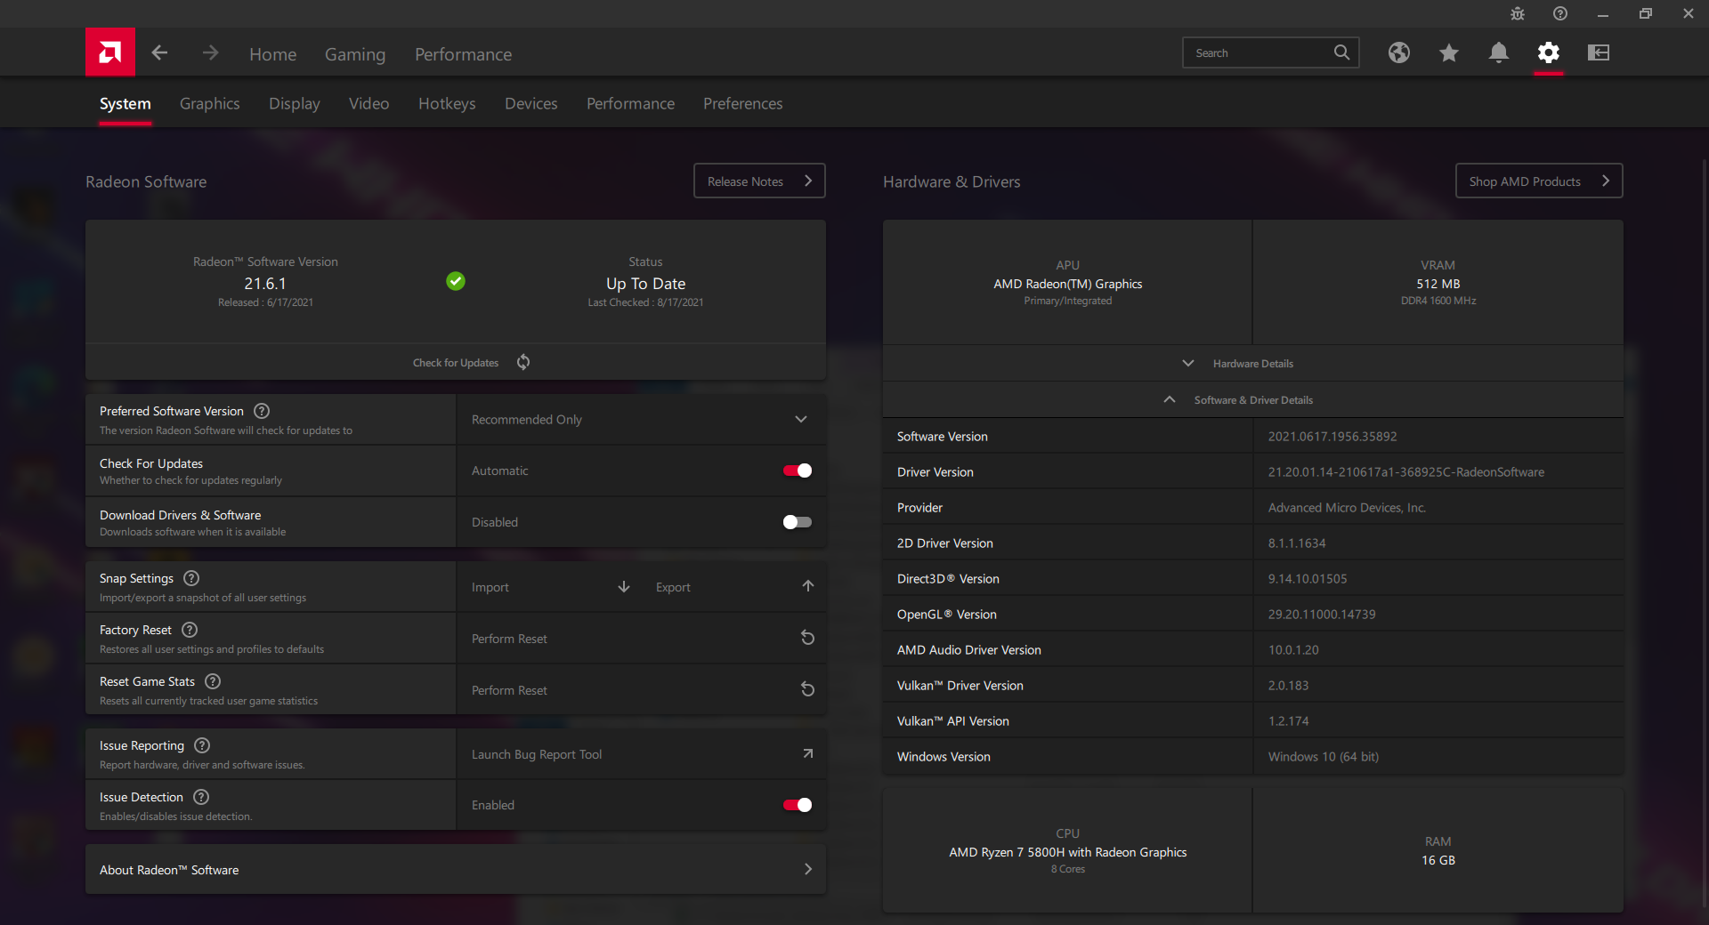Turn off Issue Detection toggle
This screenshot has width=1709, height=925.
pyautogui.click(x=797, y=805)
